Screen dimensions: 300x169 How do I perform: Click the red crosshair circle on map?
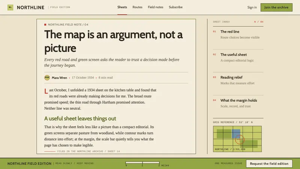coord(239,139)
